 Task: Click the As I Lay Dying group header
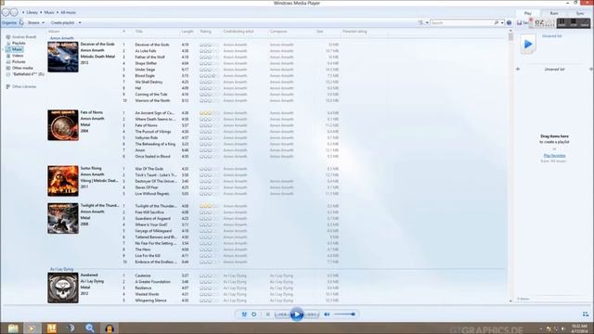coord(61,269)
